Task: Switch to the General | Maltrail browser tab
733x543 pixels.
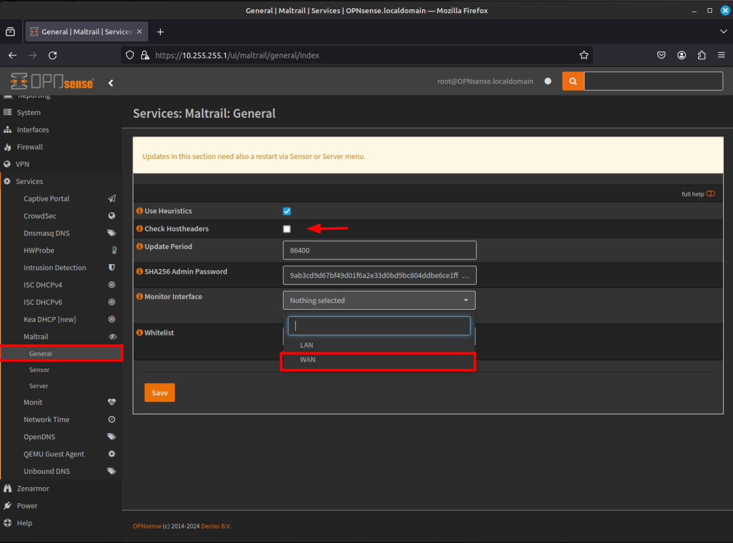Action: pyautogui.click(x=87, y=32)
